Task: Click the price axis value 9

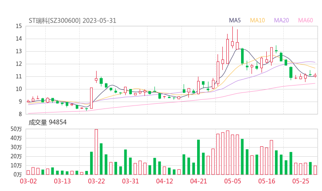Action: pyautogui.click(x=20, y=102)
